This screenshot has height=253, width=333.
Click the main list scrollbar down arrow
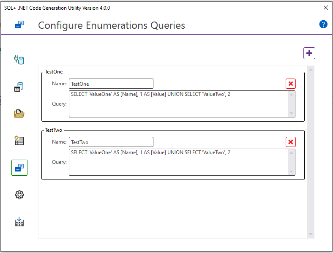(311, 234)
